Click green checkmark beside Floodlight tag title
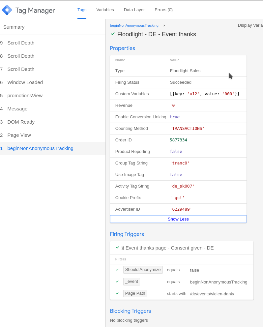This screenshot has width=263, height=327. point(113,34)
